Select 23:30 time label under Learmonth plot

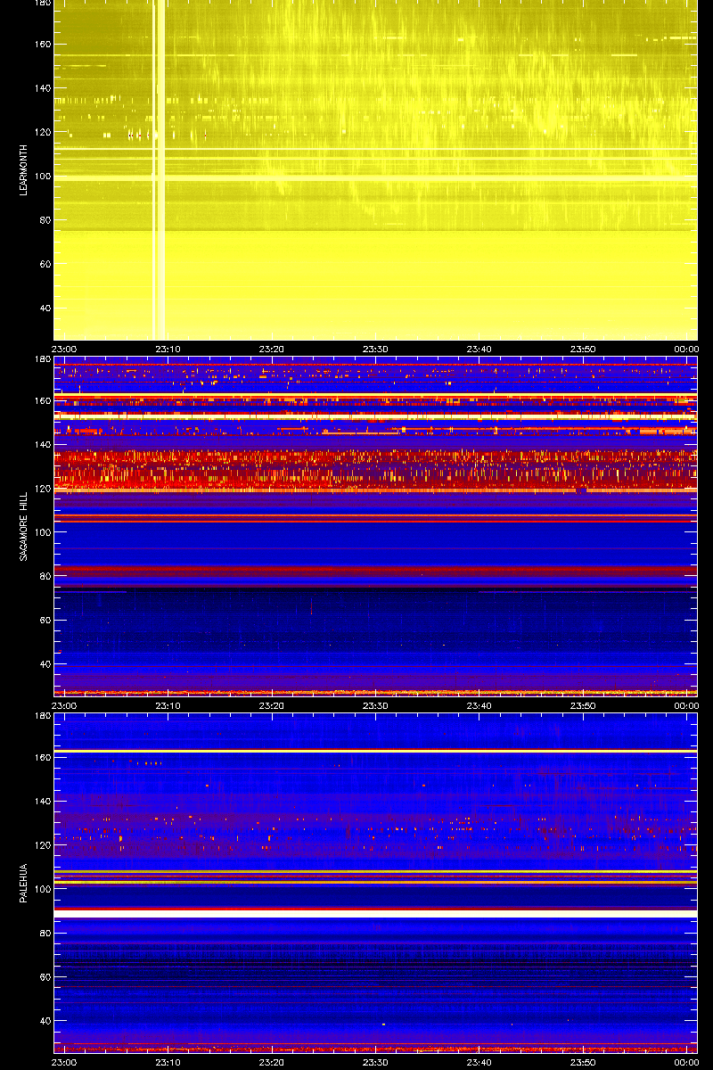coord(375,350)
